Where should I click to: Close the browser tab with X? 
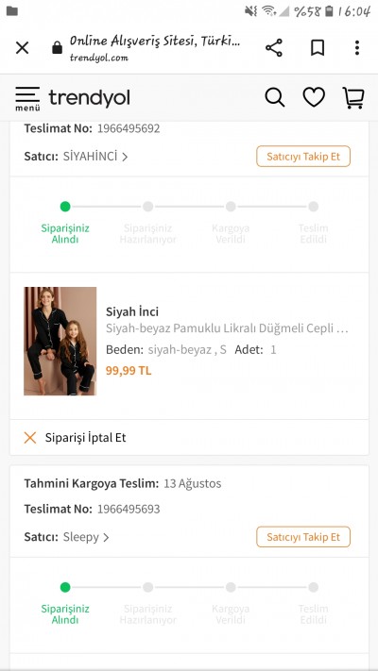coord(23,47)
